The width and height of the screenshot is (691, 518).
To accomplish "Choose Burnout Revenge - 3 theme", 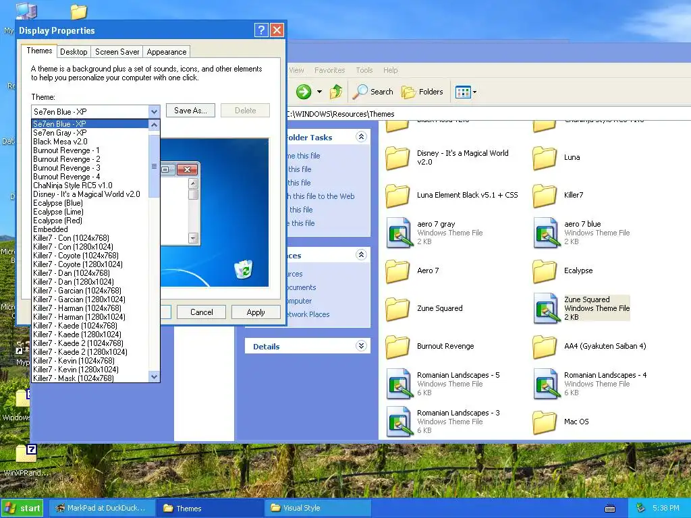I will point(90,168).
